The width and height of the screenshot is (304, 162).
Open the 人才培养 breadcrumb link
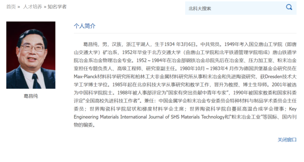32,7
